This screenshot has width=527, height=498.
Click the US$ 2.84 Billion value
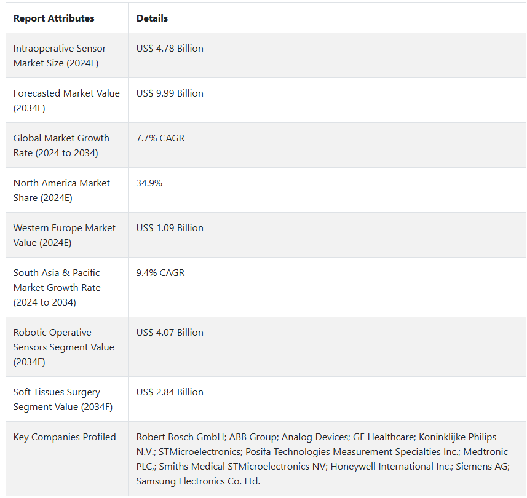click(x=170, y=392)
